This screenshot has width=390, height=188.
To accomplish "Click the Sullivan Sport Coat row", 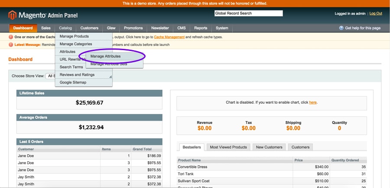I will [272, 181].
